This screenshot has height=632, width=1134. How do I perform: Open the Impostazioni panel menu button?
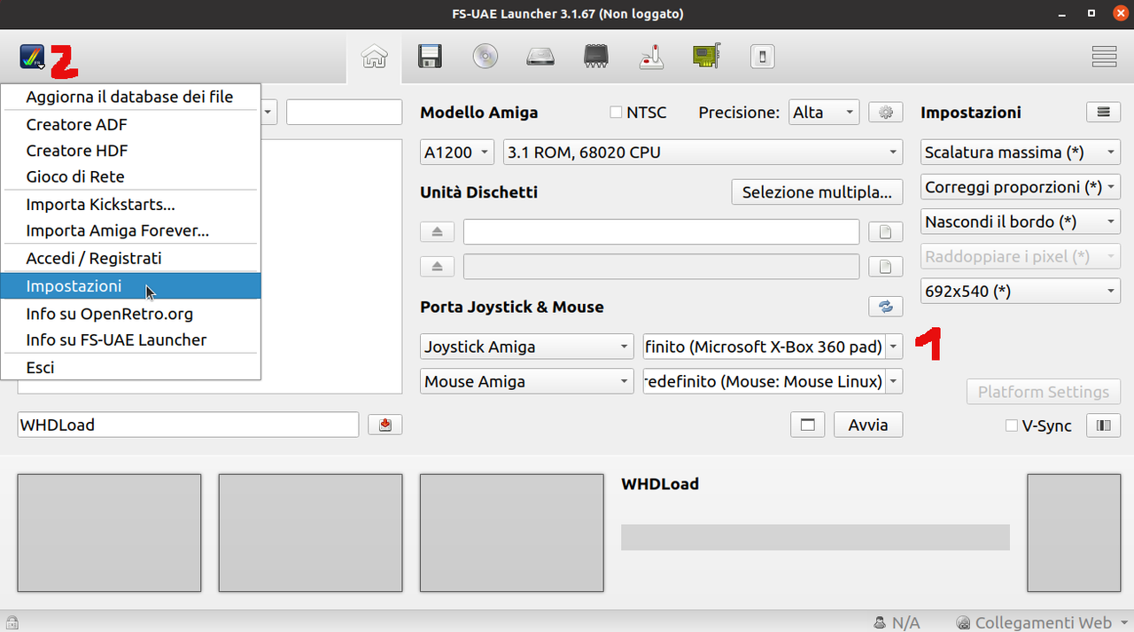[1103, 113]
